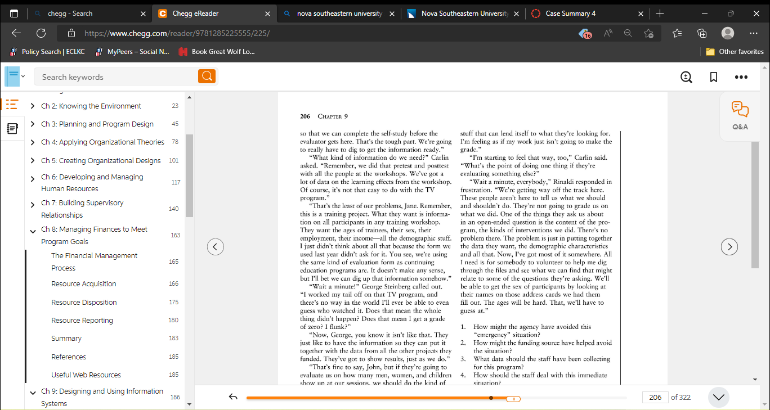
Task: Go to the next page arrow
Action: coord(729,246)
